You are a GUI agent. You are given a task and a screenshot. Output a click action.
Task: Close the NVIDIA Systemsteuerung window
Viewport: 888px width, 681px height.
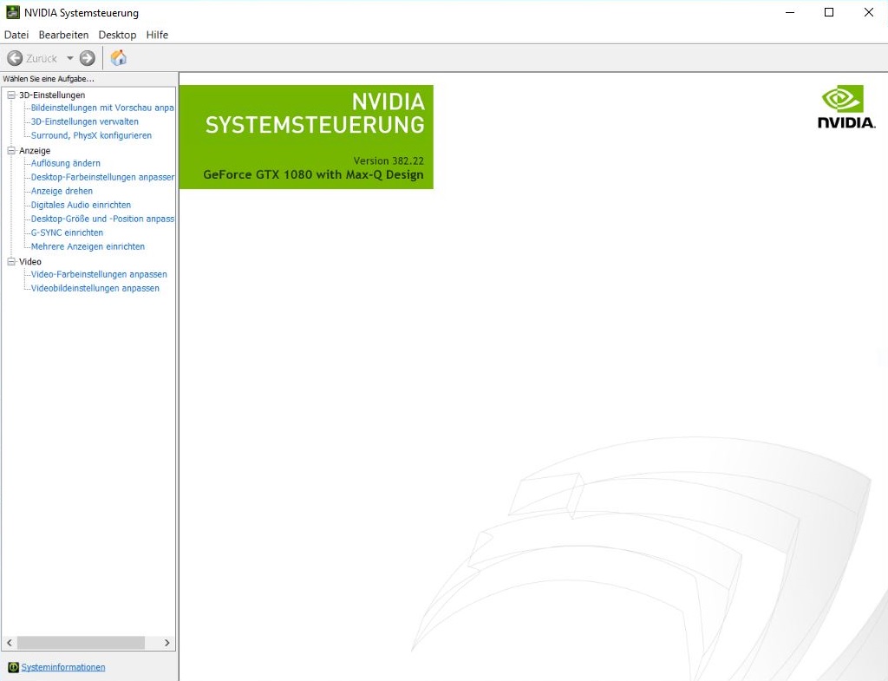(869, 12)
